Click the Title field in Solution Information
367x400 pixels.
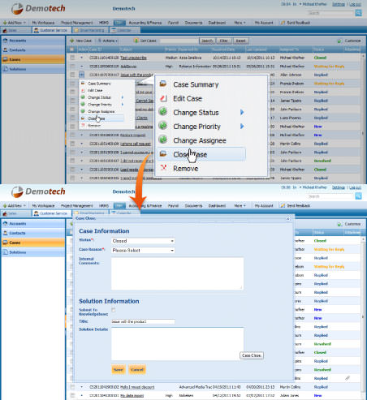[143, 321]
